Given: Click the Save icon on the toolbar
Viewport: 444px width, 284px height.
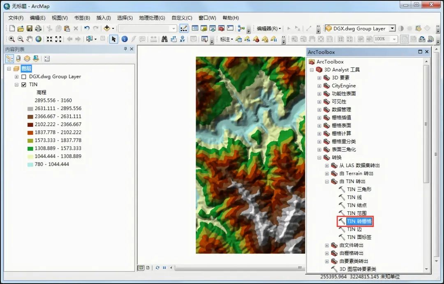Looking at the screenshot, I should (x=30, y=28).
